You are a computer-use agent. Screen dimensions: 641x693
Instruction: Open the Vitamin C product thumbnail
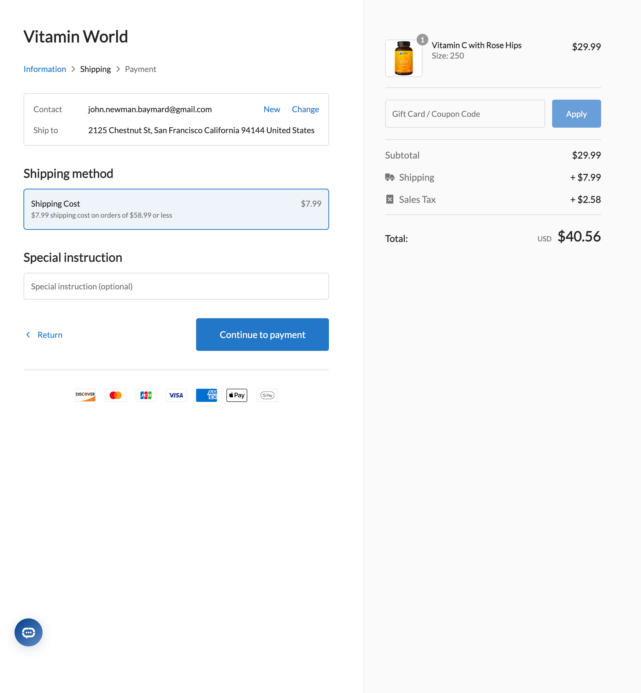coord(404,58)
